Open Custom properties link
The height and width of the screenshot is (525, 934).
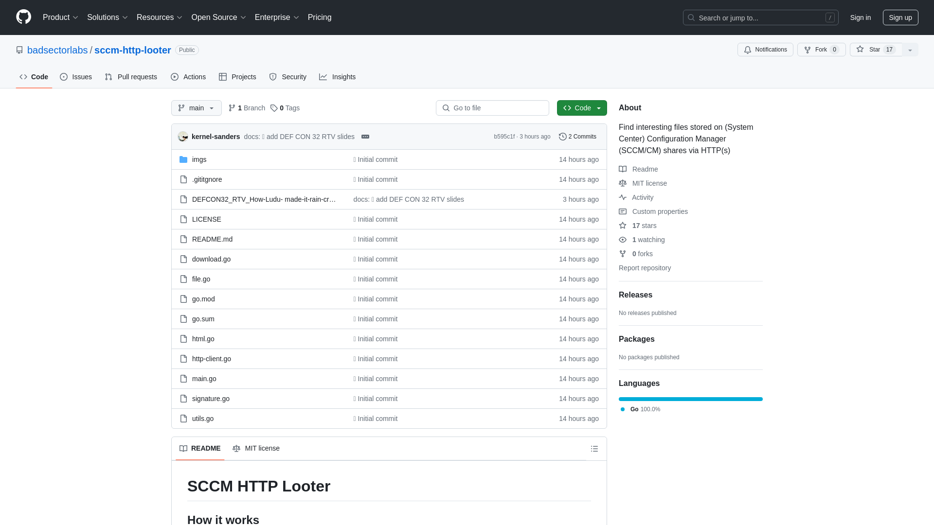click(x=653, y=211)
